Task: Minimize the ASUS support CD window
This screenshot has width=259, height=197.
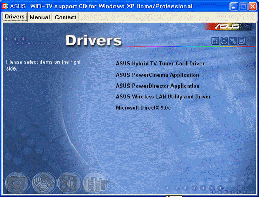Action: (234, 7)
